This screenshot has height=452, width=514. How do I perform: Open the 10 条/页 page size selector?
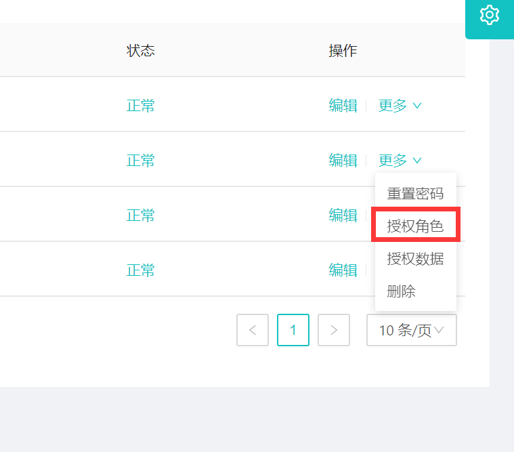pyautogui.click(x=411, y=330)
